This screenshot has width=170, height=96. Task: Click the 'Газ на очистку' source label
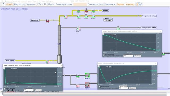10,61
